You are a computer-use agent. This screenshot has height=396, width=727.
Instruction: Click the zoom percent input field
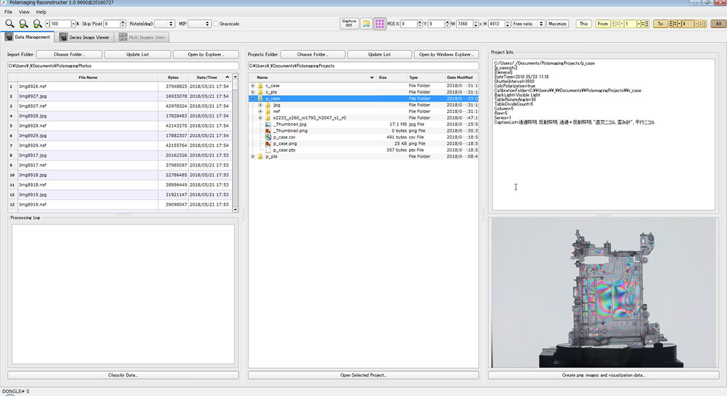click(60, 24)
